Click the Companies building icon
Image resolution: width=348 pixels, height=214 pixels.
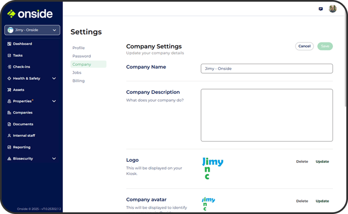pyautogui.click(x=9, y=112)
